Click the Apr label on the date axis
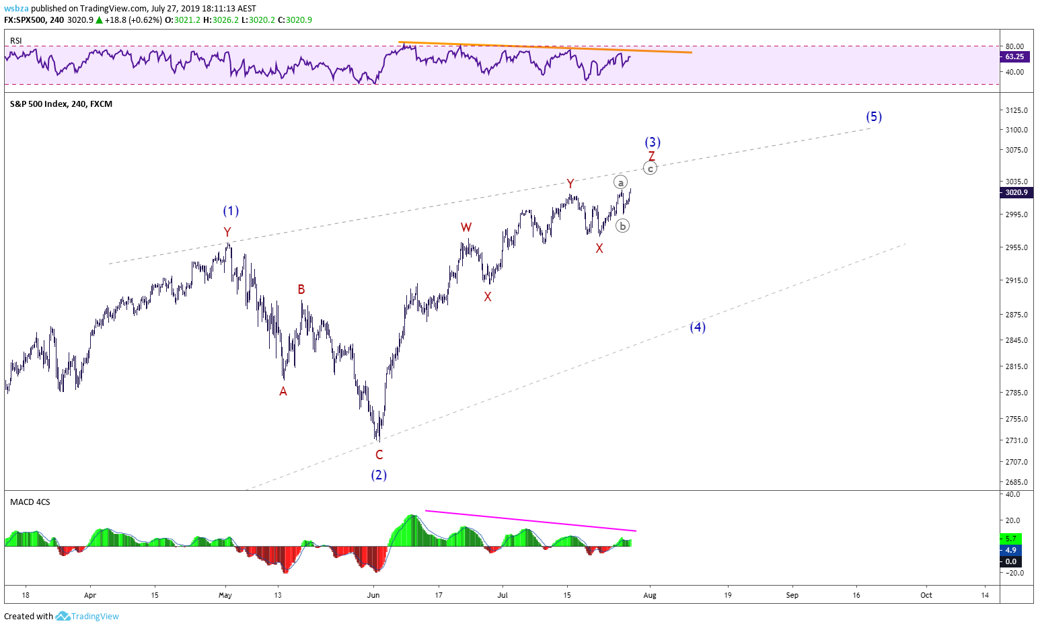Viewport: 1038px width, 628px height. [x=90, y=595]
